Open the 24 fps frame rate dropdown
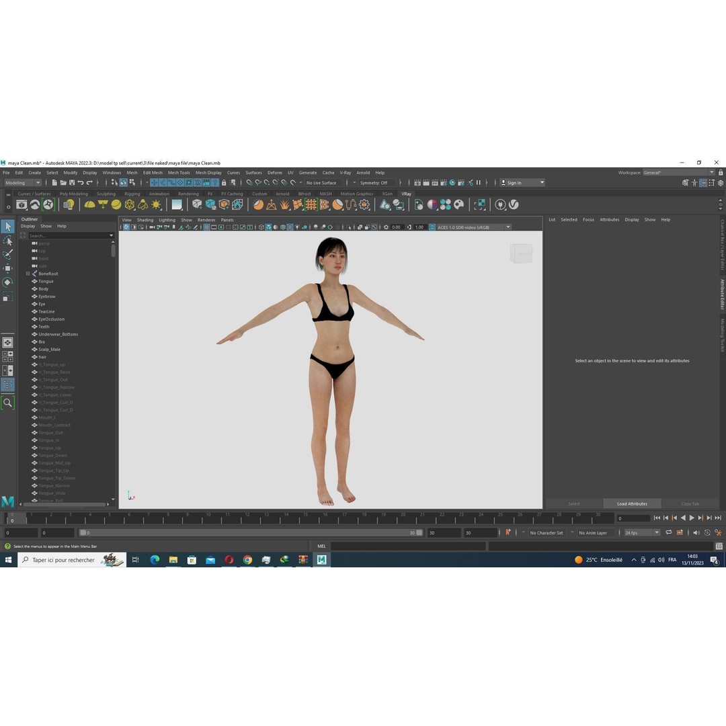 tap(642, 533)
